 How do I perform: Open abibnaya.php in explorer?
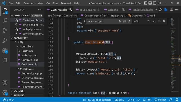29,56
